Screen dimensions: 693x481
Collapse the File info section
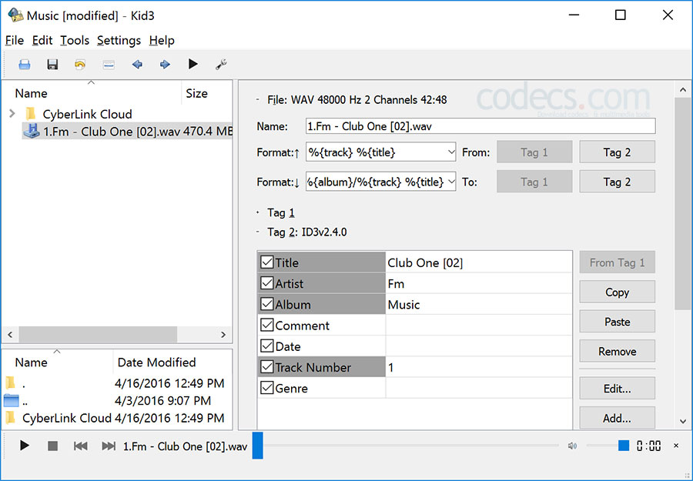(x=258, y=100)
